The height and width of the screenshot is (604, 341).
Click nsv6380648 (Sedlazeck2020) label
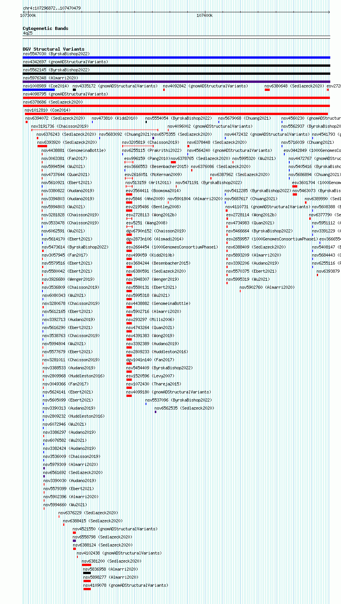tap(294, 86)
